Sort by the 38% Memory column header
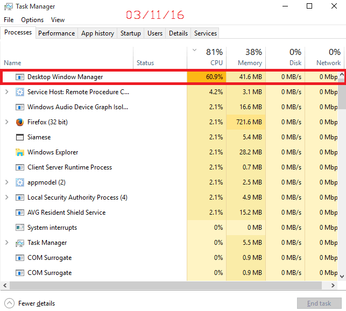 click(246, 58)
